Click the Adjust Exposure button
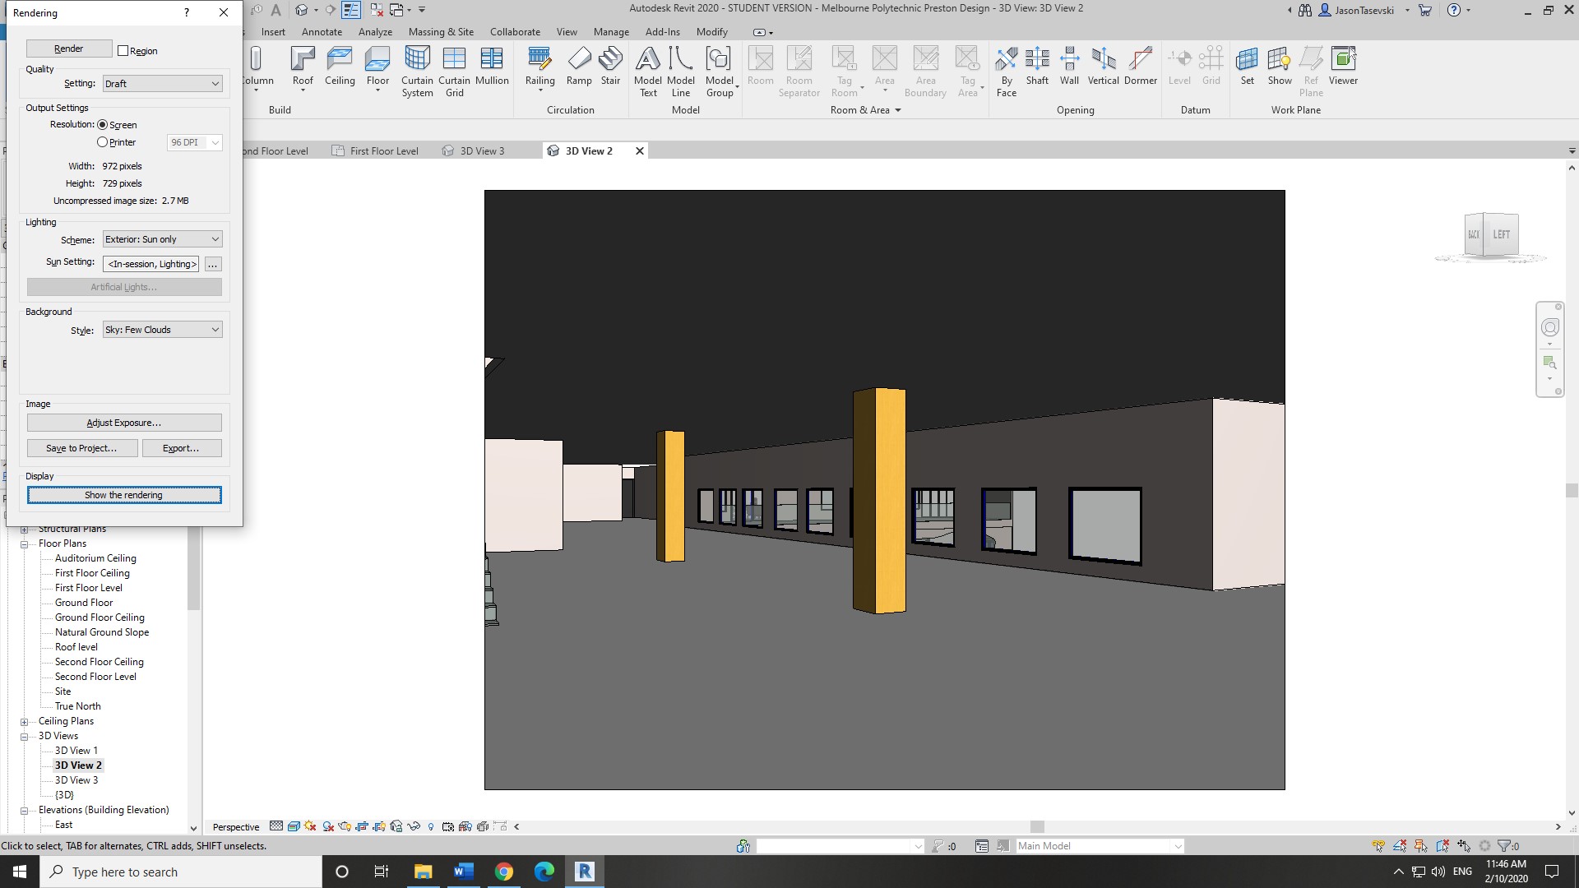Image resolution: width=1579 pixels, height=888 pixels. click(x=124, y=422)
